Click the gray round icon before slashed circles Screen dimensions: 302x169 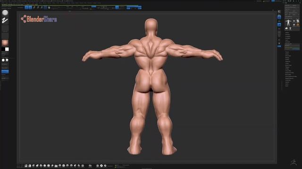[98, 166]
